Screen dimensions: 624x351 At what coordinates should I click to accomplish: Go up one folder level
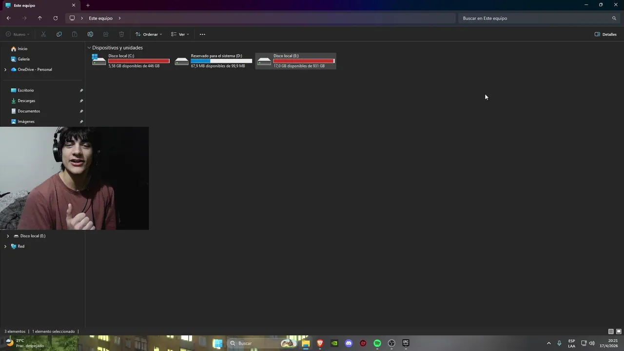40,18
